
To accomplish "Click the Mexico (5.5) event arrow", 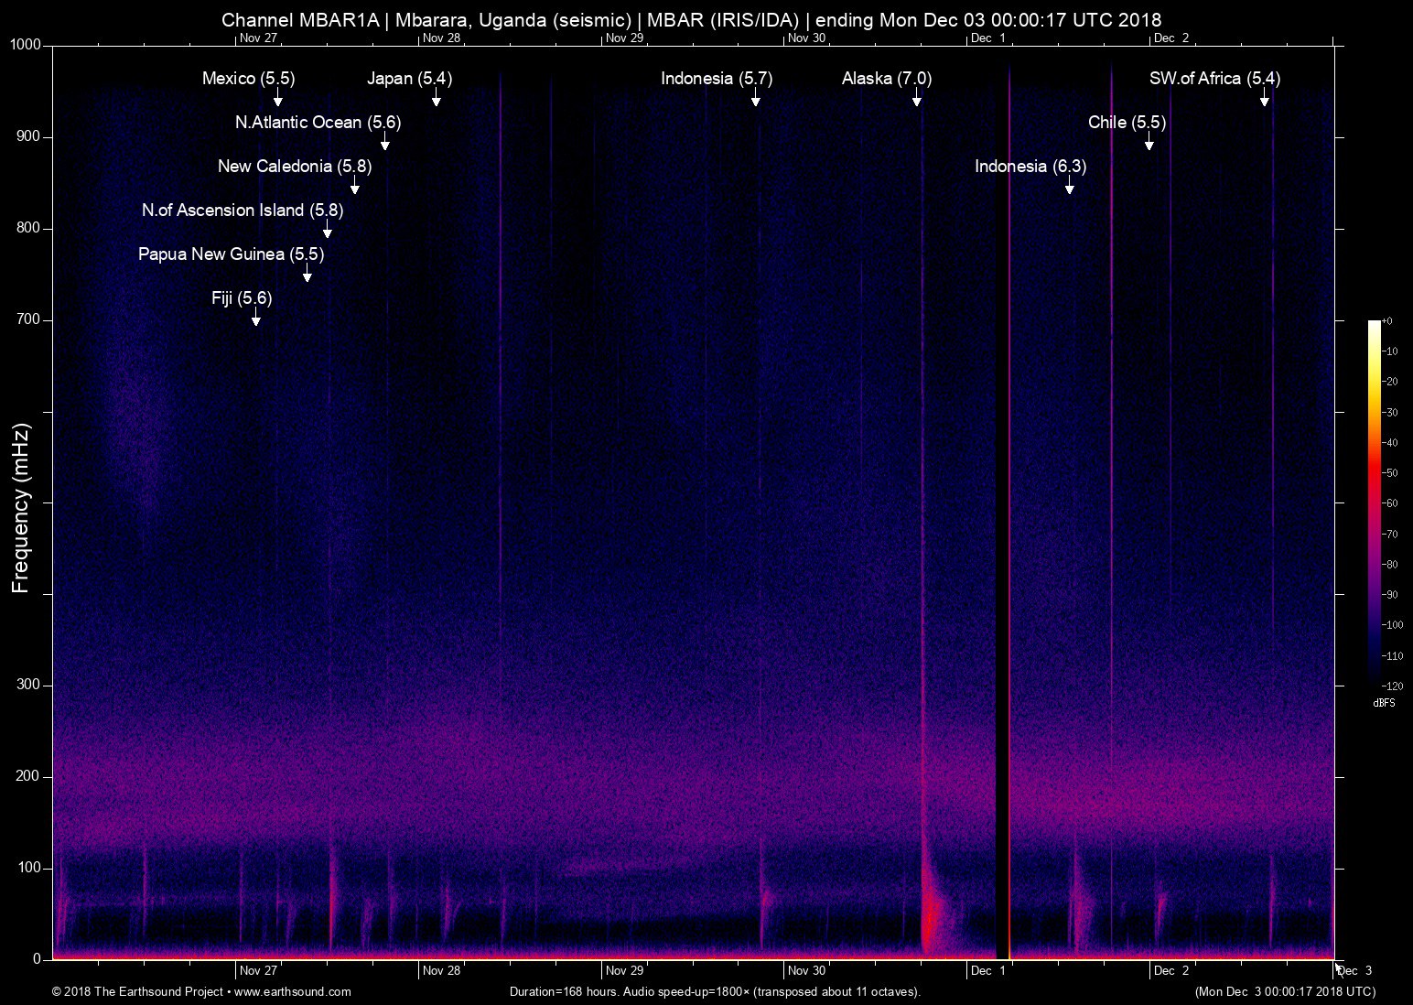I will [278, 98].
